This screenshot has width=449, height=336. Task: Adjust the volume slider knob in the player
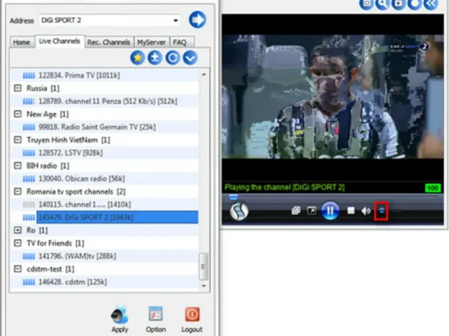pos(382,211)
